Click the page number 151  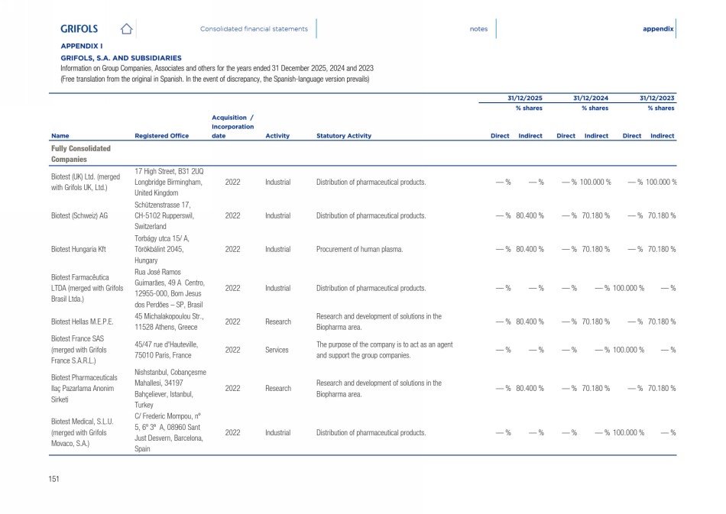point(54,479)
